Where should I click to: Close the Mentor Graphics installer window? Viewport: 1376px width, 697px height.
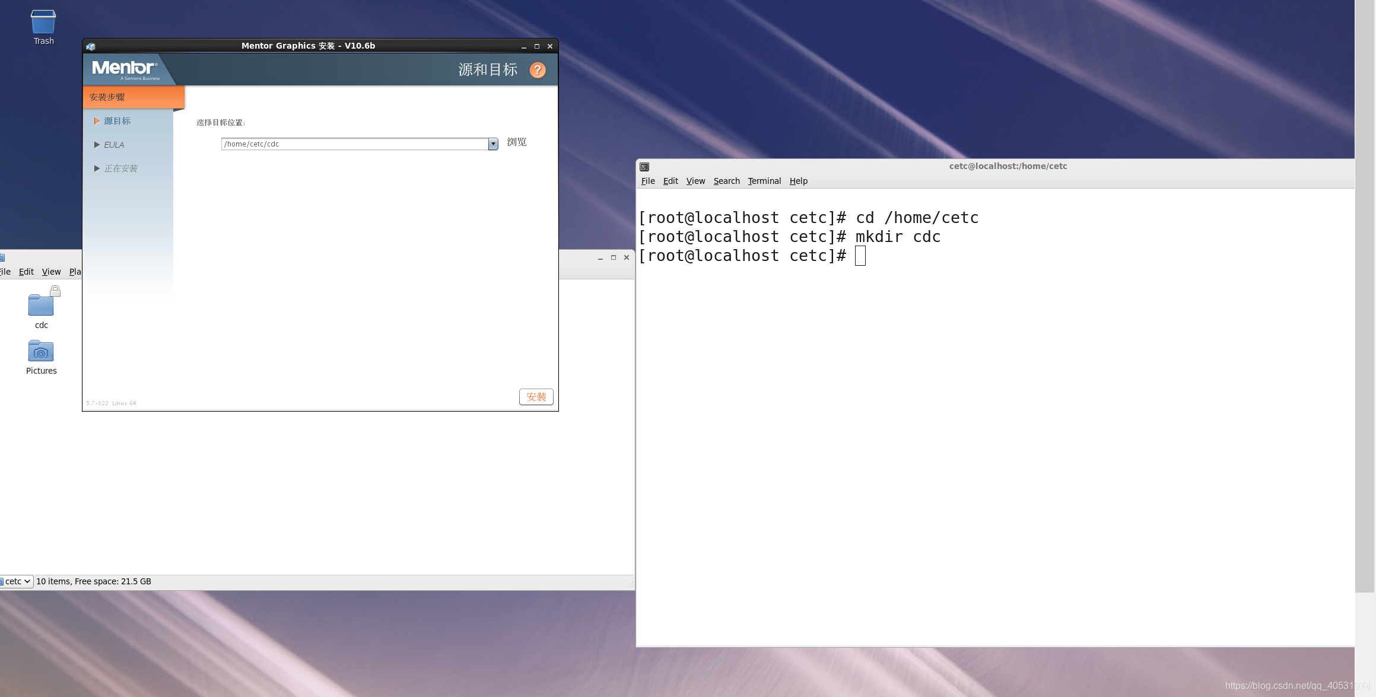click(x=550, y=46)
